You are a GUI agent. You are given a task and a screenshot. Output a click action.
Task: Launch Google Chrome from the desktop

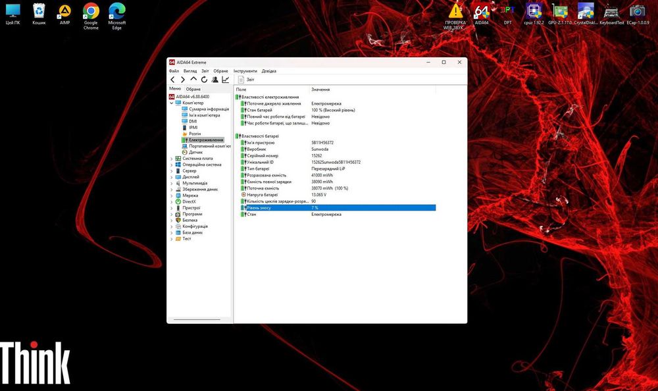coord(91,17)
